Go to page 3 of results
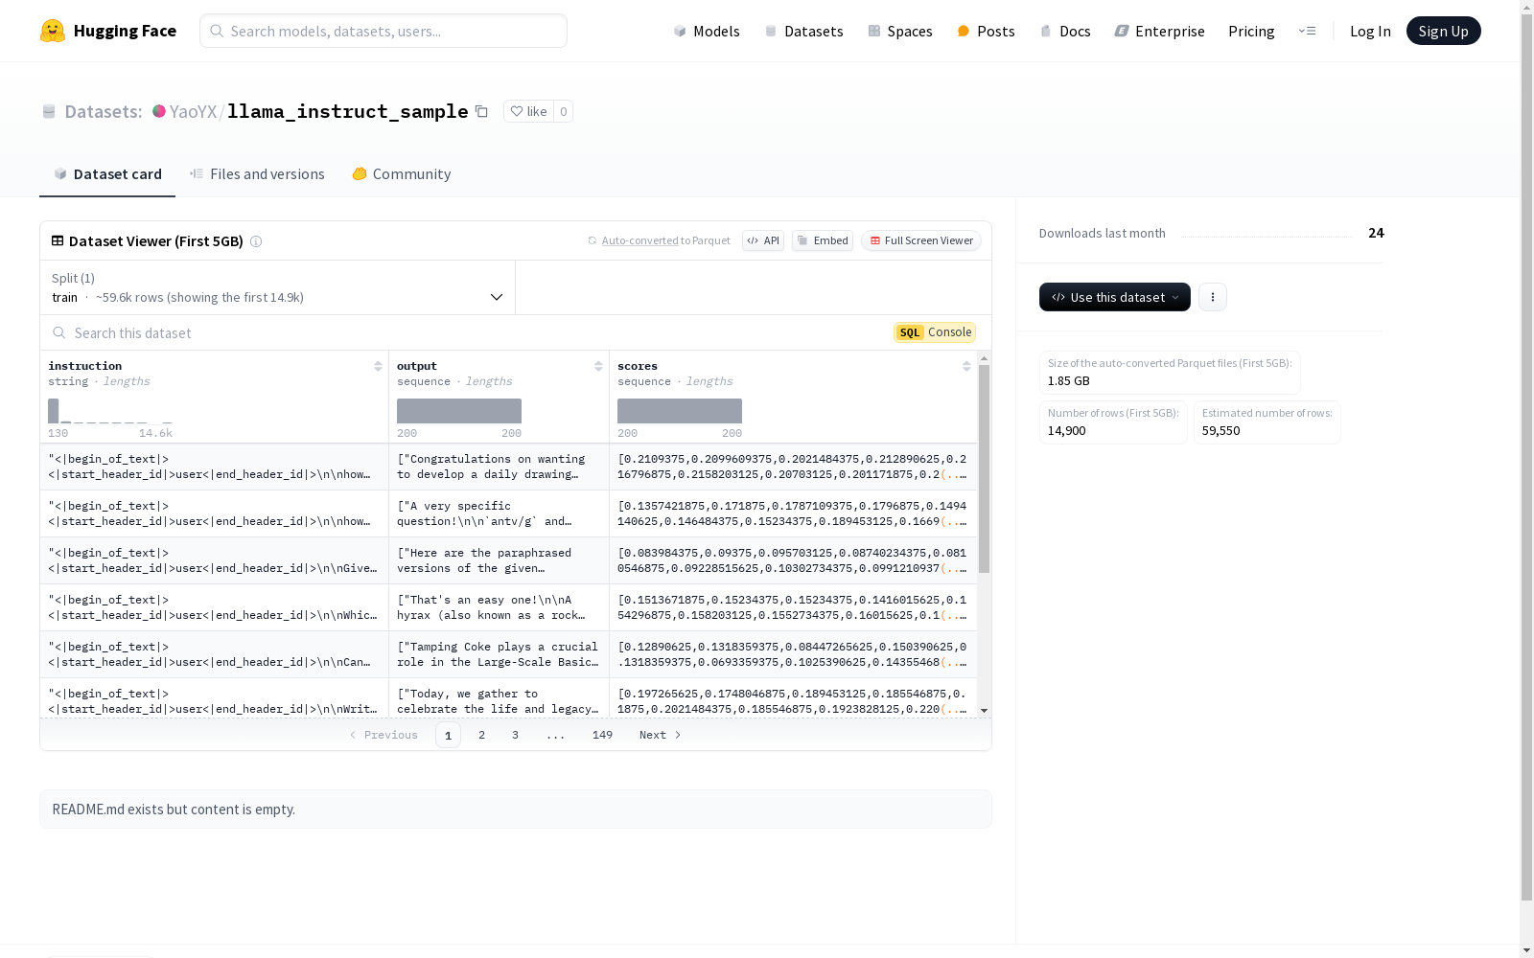1534x958 pixels. coord(515,735)
